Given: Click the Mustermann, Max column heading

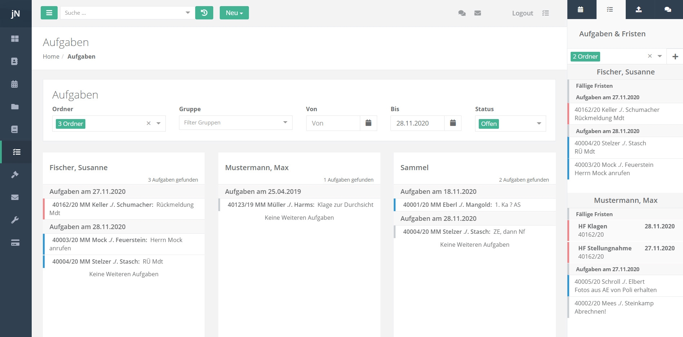Looking at the screenshot, I should click(257, 168).
